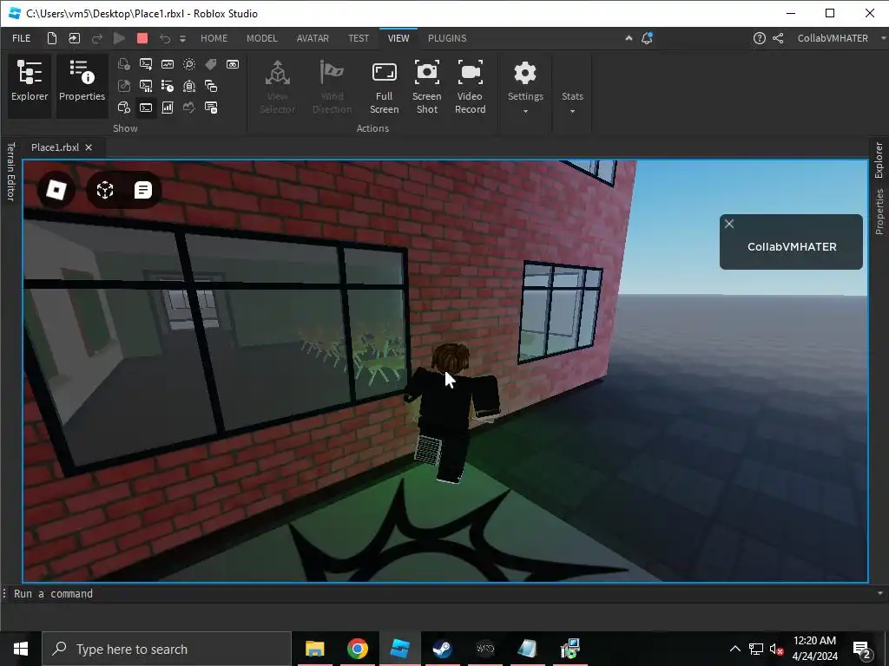Switch to the AVATAR ribbon tab

(313, 38)
